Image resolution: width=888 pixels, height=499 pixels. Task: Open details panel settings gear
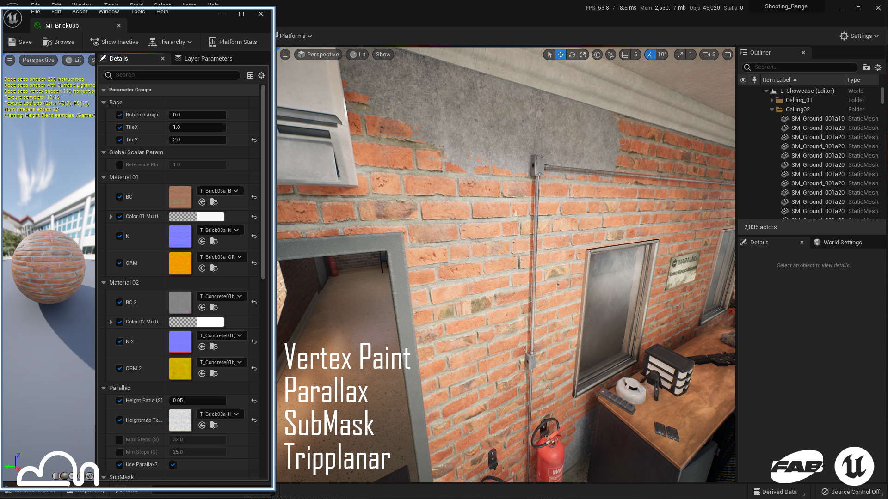coord(261,75)
